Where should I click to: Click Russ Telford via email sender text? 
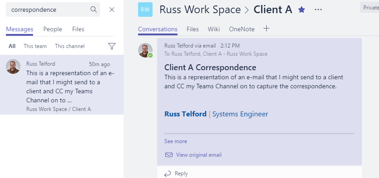(190, 46)
